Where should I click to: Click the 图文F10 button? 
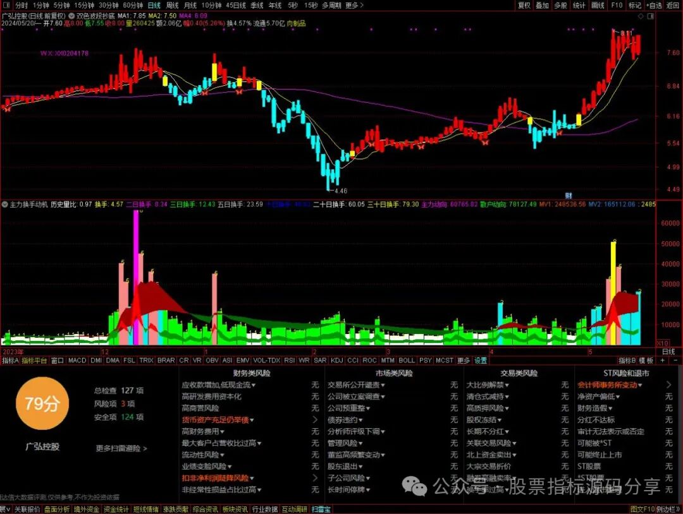tap(642, 509)
